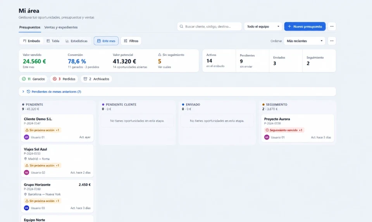Viewport: 372px width, 222px height.
Task: Open the Más recientes sort dropdown
Action: click(305, 41)
